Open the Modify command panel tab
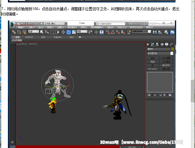195x148 pixels. click(x=152, y=44)
